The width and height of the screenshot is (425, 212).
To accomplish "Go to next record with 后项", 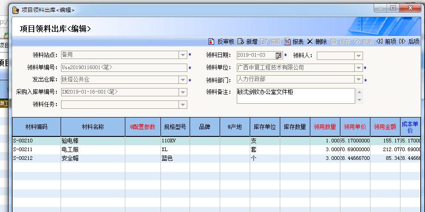I will tap(402, 41).
